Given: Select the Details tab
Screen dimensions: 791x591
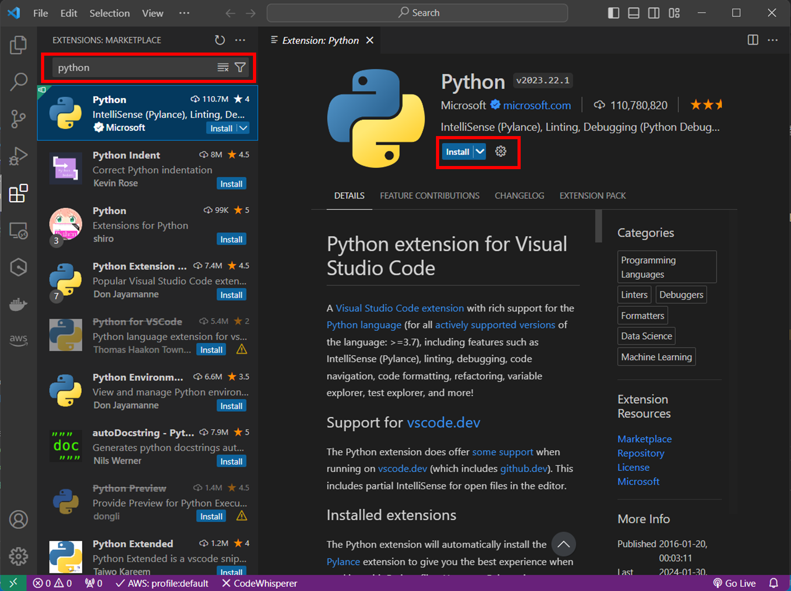Looking at the screenshot, I should click(349, 195).
